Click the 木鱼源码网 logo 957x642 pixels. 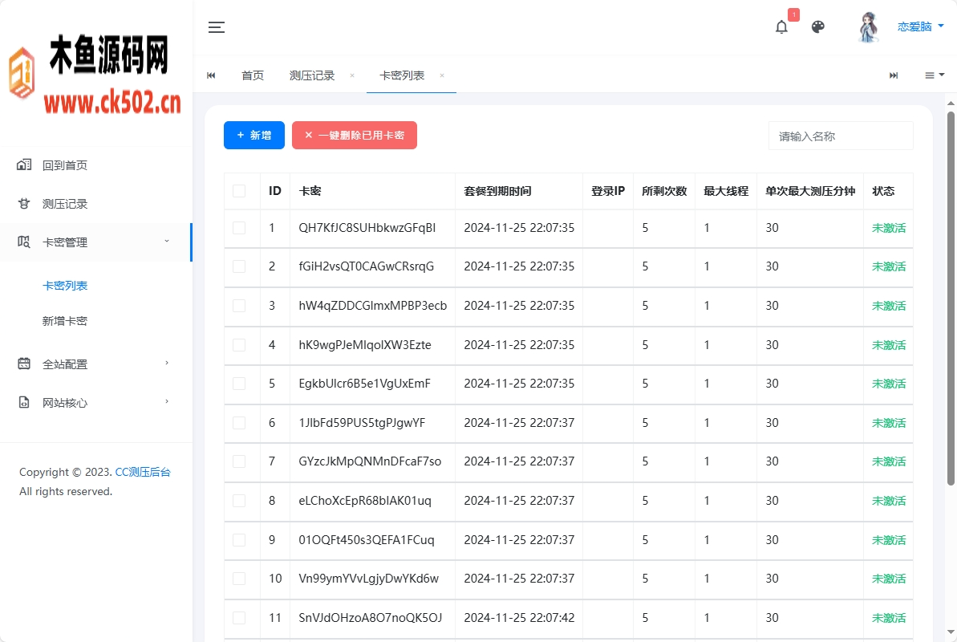coord(95,73)
